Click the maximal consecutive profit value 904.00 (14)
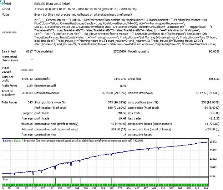Viewport: 223px width, 190px height. tap(118, 129)
